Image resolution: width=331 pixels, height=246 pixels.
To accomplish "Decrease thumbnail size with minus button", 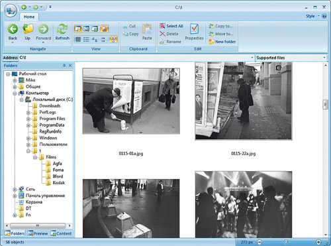I will tap(260, 242).
